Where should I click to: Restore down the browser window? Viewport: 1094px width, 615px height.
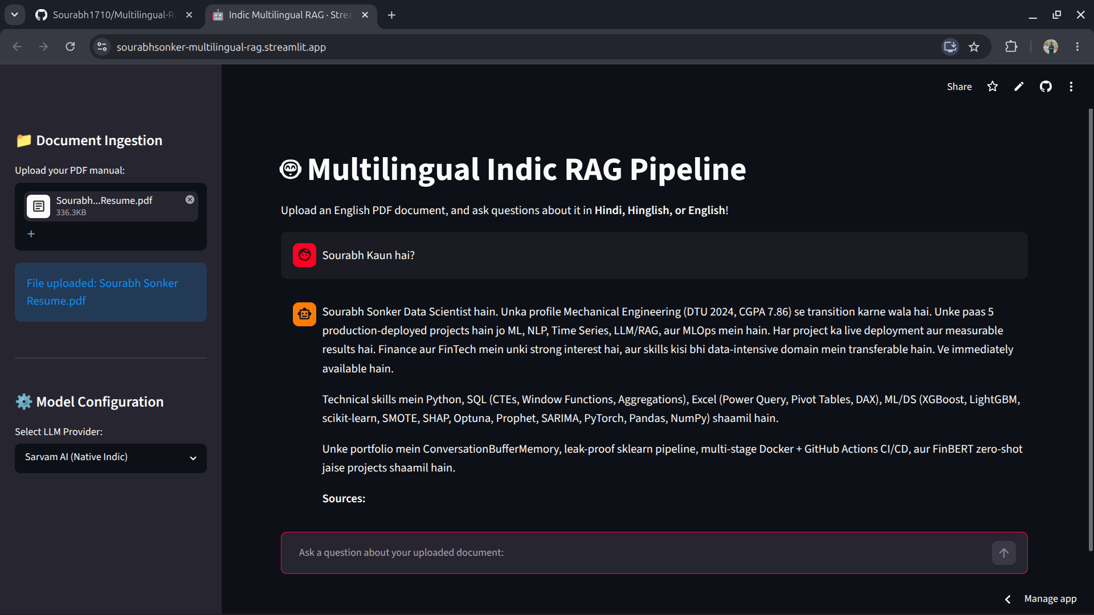1056,15
